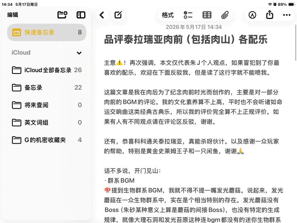Collapse the iCloud section chevron
The image size is (297, 223).
(x=79, y=53)
